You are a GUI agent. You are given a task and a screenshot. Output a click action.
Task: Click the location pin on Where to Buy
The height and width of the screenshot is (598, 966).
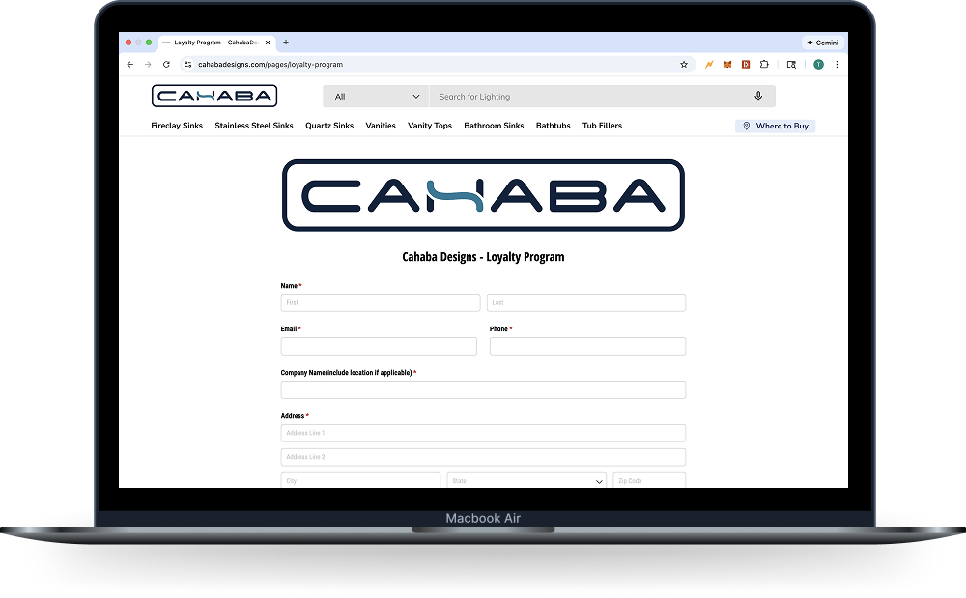[745, 126]
